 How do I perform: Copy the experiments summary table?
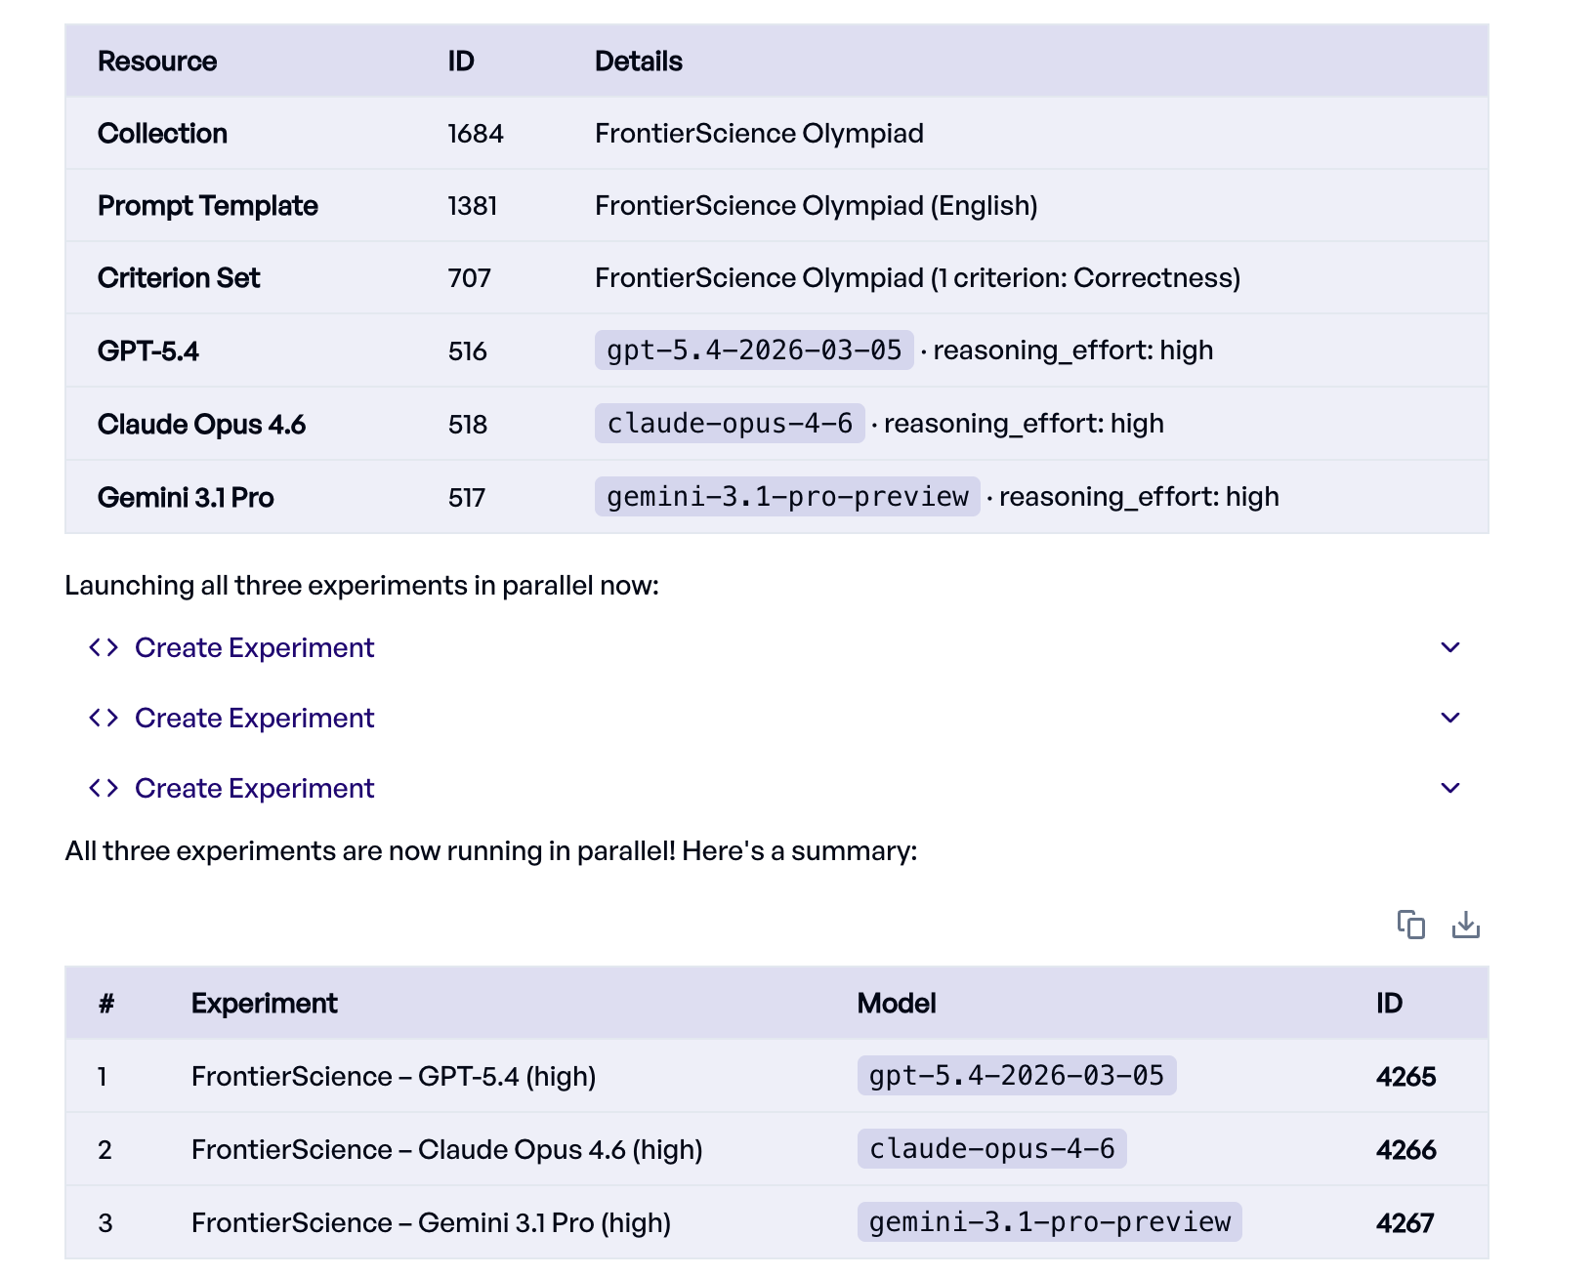click(x=1412, y=925)
